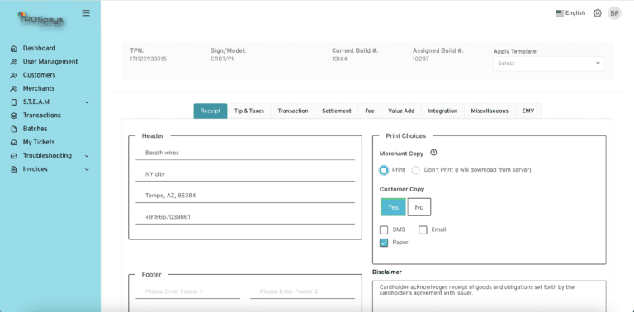Click the Sign/Model value CRDT/P1
This screenshot has width=634, height=312.
point(222,59)
